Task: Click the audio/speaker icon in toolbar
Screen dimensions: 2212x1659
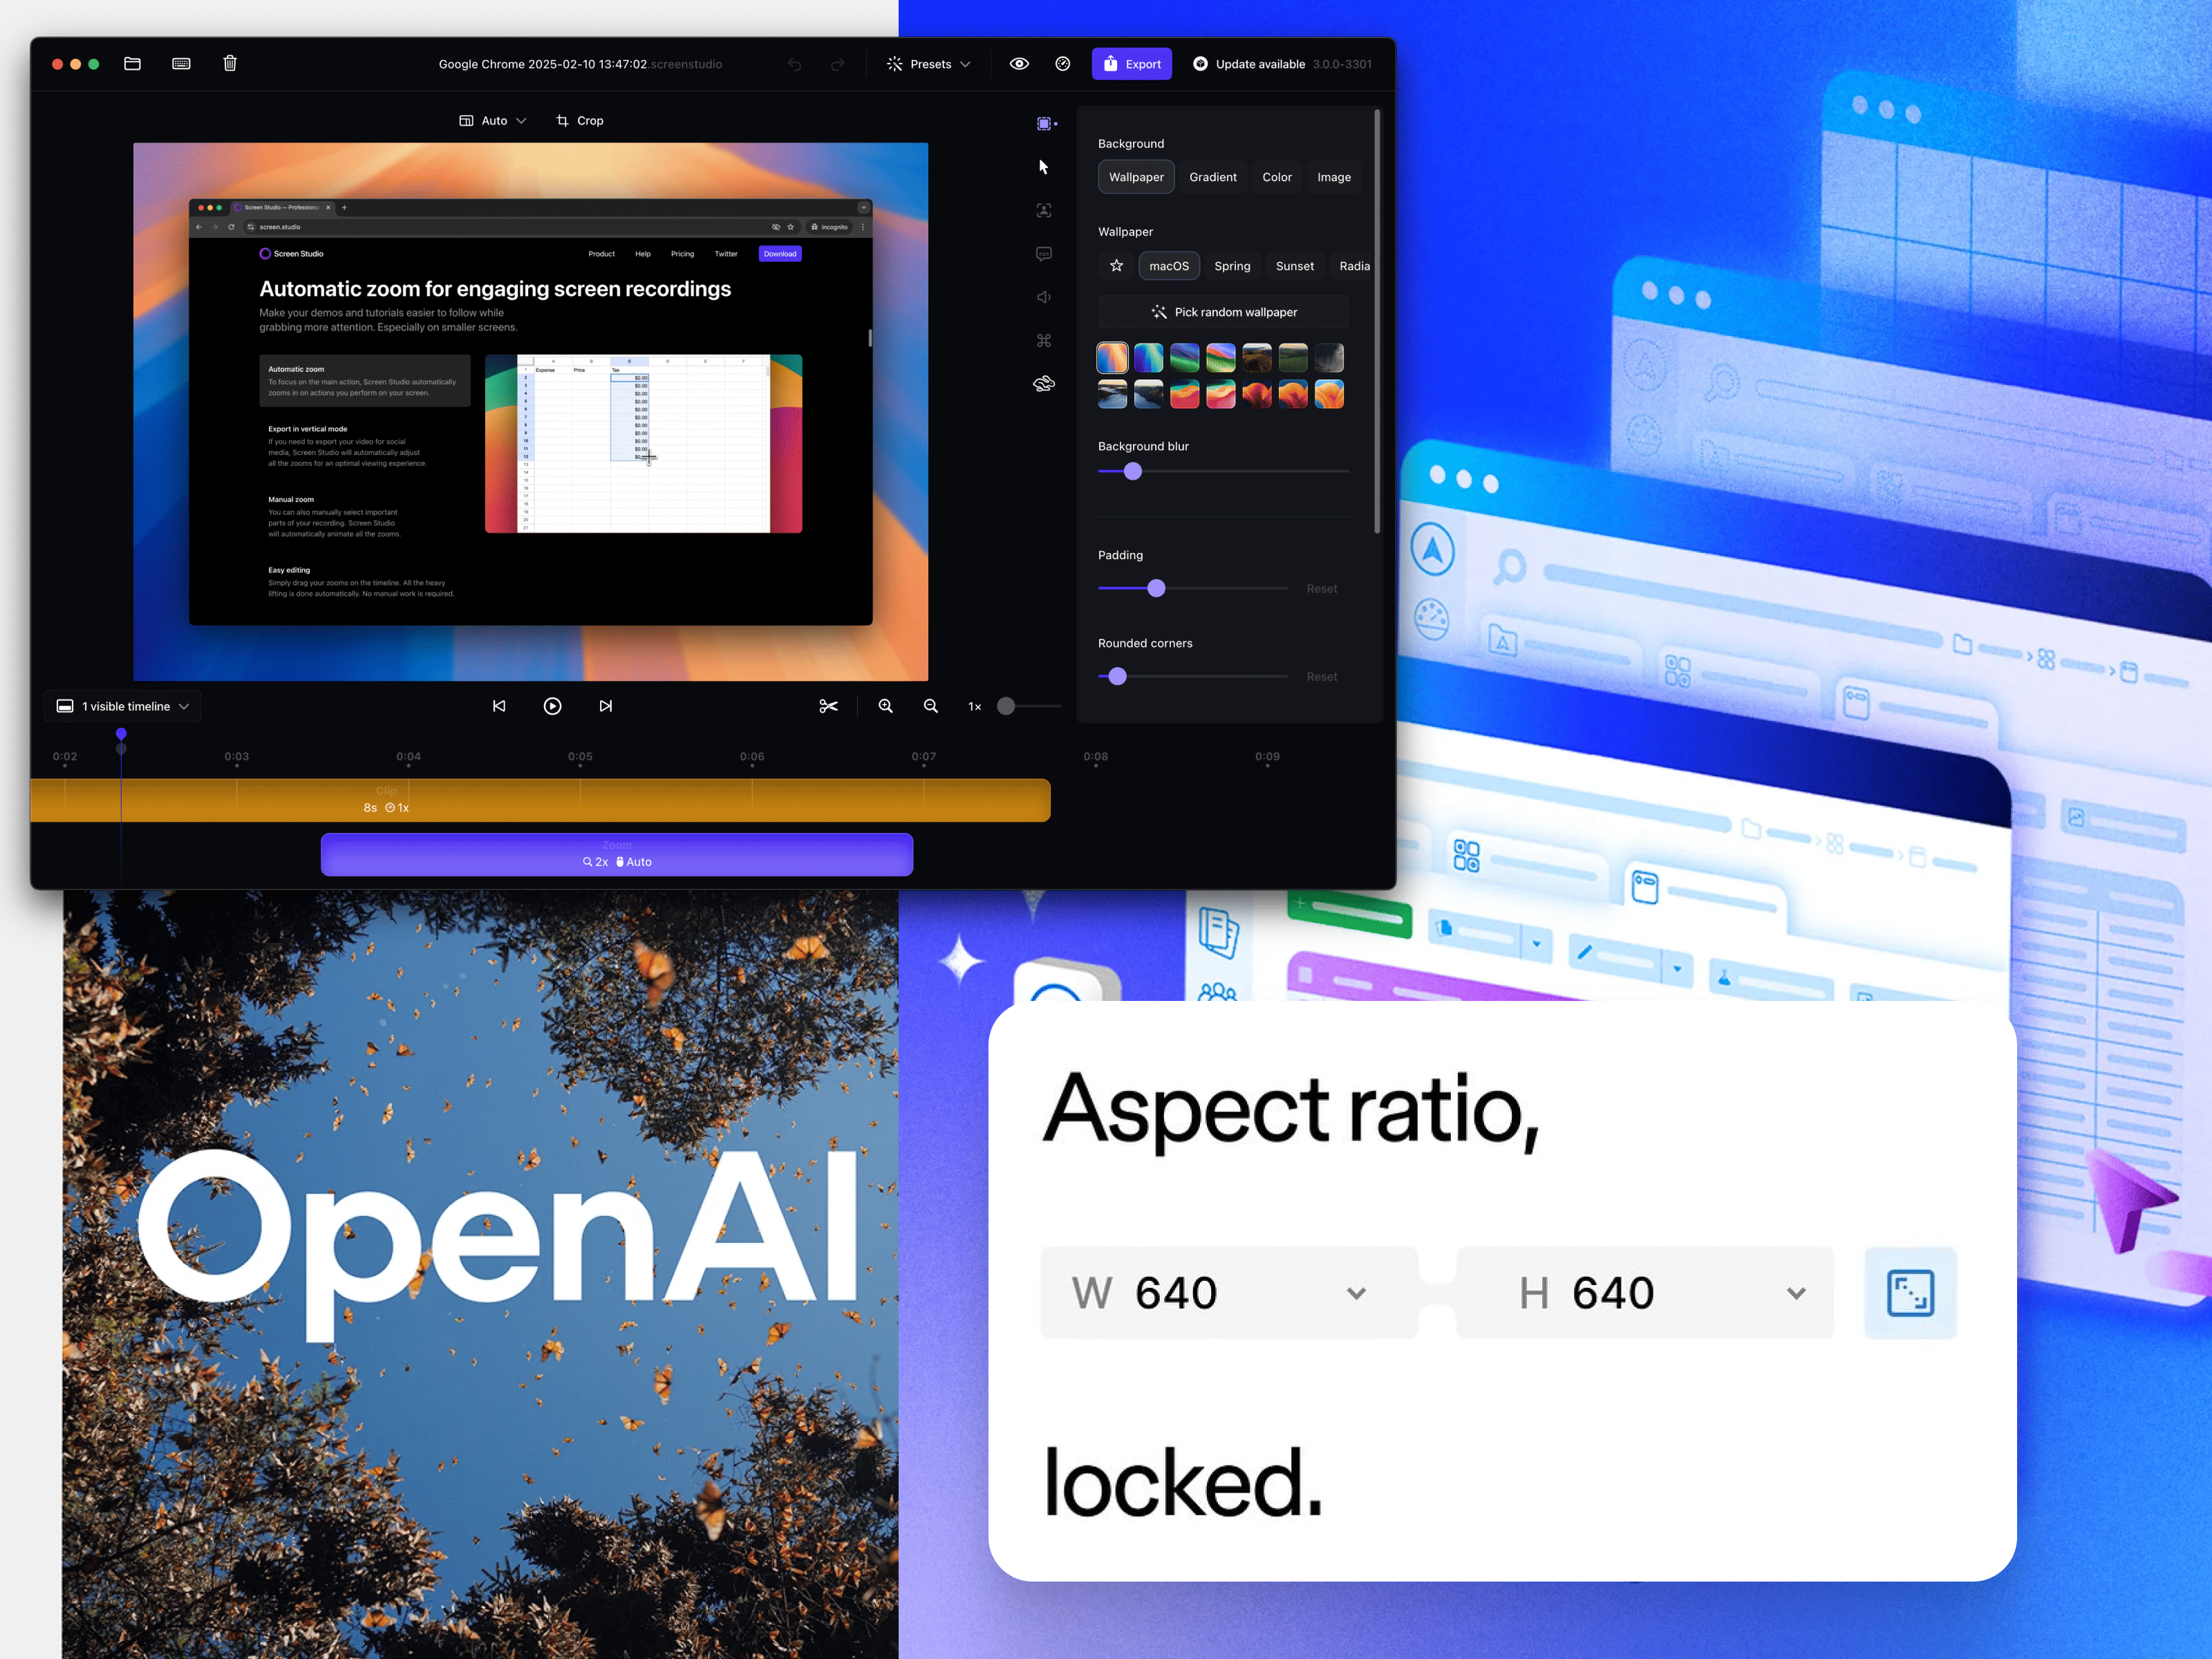Action: point(1042,297)
